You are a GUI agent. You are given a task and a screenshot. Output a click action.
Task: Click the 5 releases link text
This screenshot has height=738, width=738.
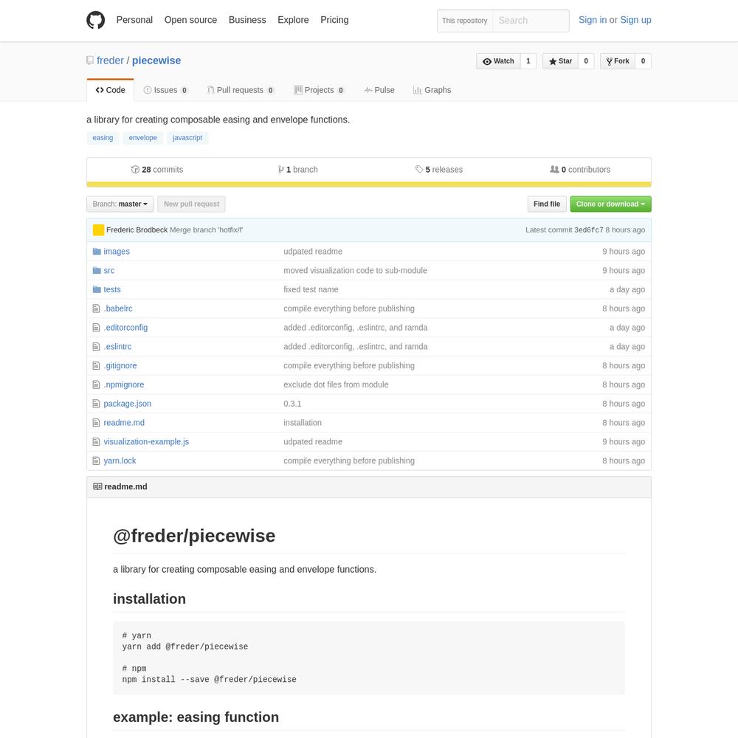tap(444, 170)
